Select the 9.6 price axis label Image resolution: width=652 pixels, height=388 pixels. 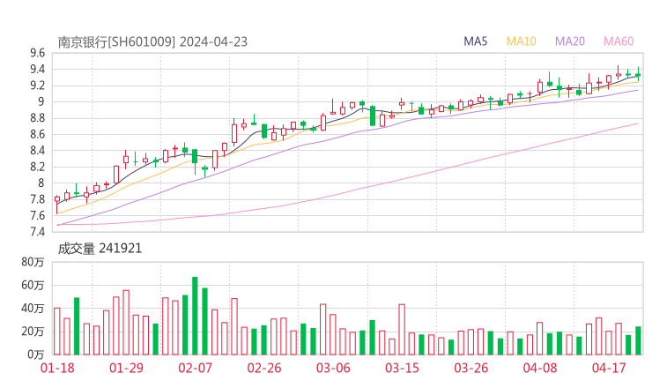(37, 53)
